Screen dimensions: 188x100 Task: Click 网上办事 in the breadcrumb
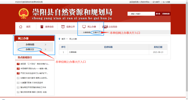point(73,39)
